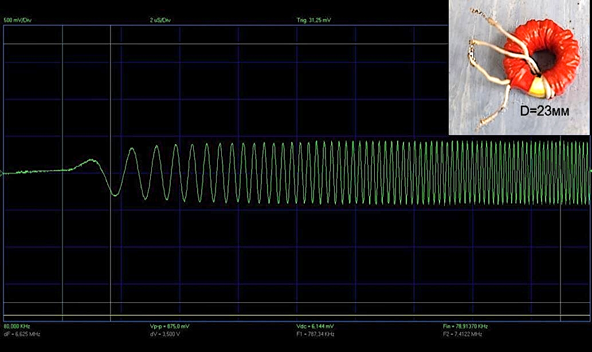Click the D=23мм caption on the photo

(544, 112)
